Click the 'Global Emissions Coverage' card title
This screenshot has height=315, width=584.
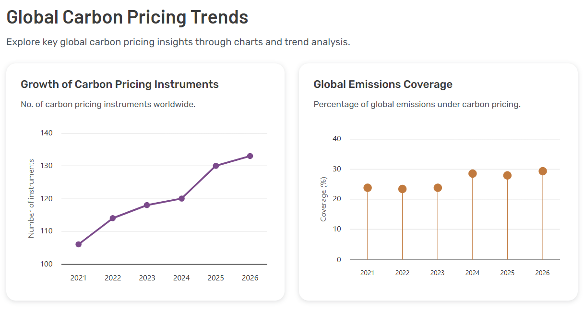click(383, 85)
